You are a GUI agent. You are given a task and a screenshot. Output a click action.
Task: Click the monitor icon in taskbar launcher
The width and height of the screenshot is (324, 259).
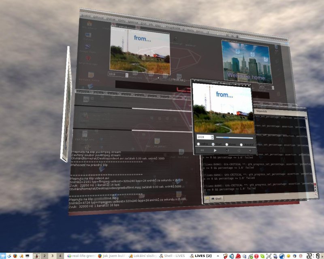27,256
